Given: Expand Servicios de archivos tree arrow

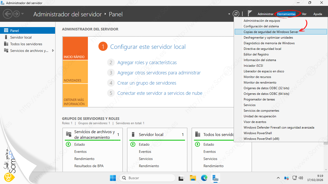Looking at the screenshot, I should pos(53,51).
